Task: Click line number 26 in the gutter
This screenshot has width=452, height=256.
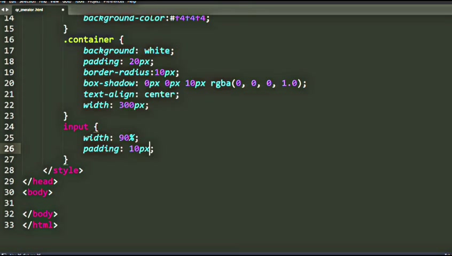Action: [x=9, y=149]
